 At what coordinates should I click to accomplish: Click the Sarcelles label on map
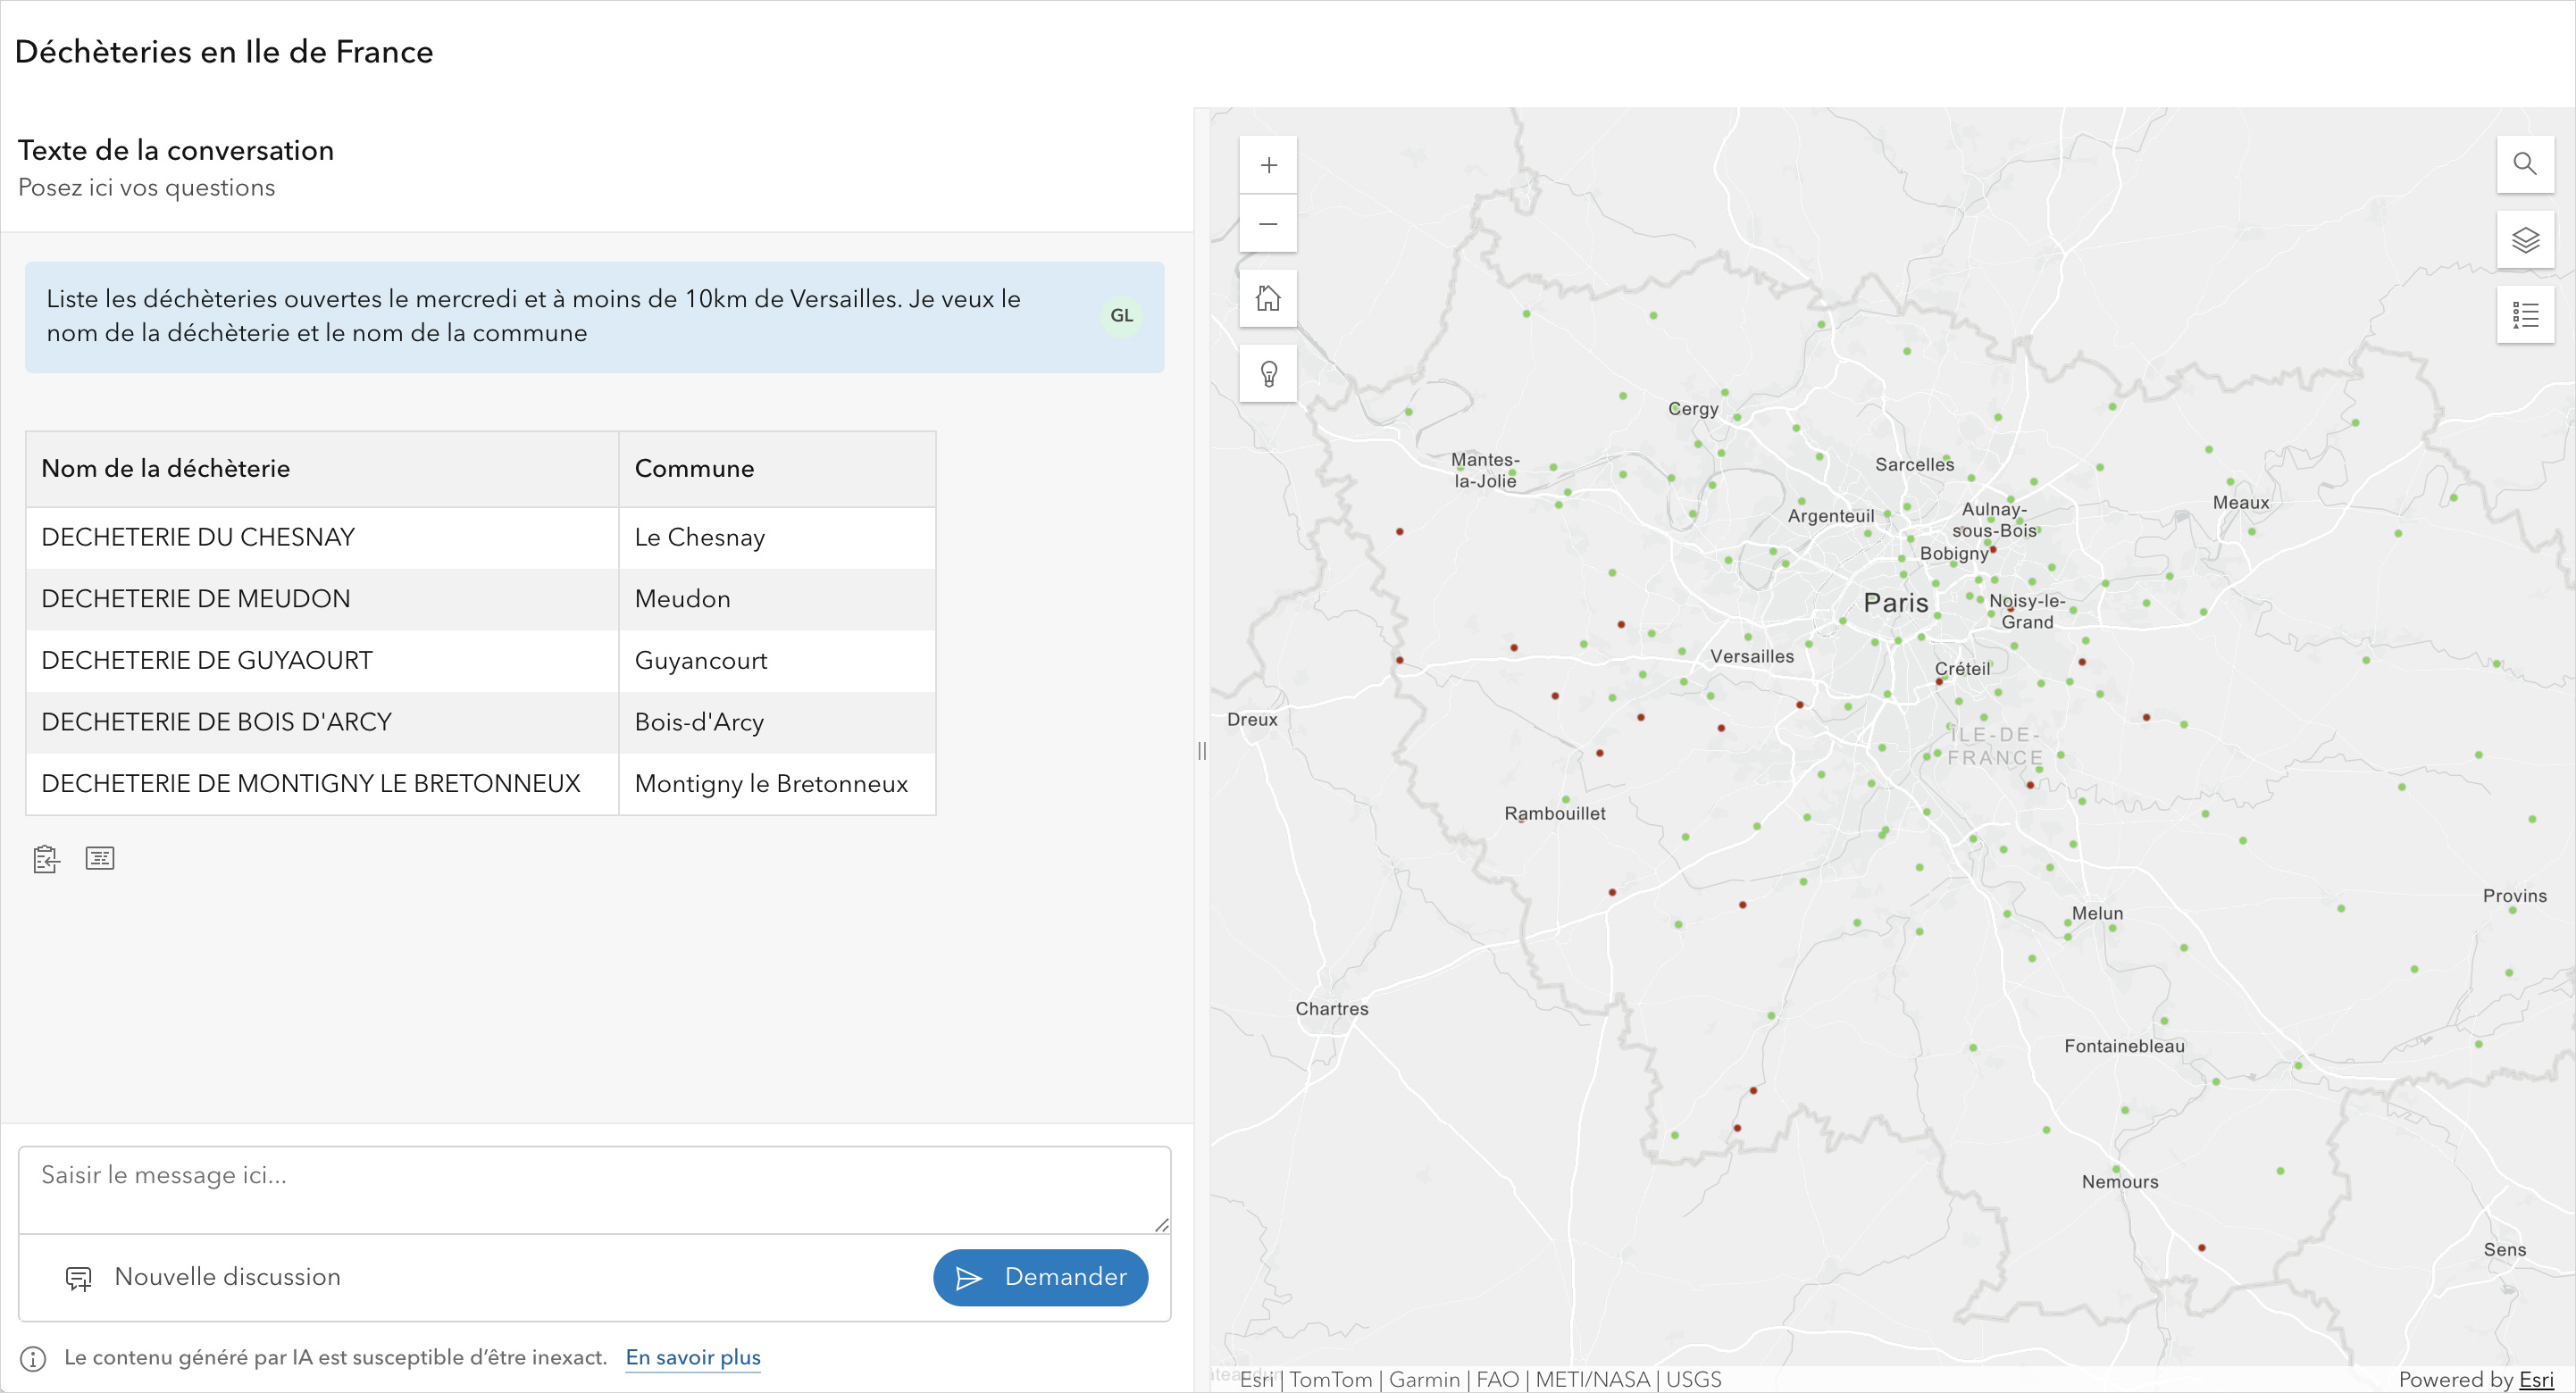click(1914, 465)
